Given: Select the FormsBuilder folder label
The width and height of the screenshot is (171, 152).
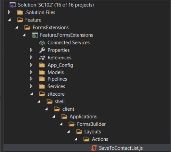Looking at the screenshot, I should click(91, 124).
